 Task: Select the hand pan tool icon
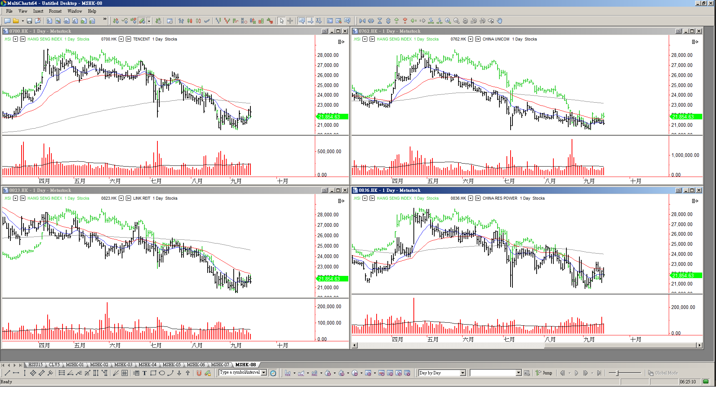point(500,21)
